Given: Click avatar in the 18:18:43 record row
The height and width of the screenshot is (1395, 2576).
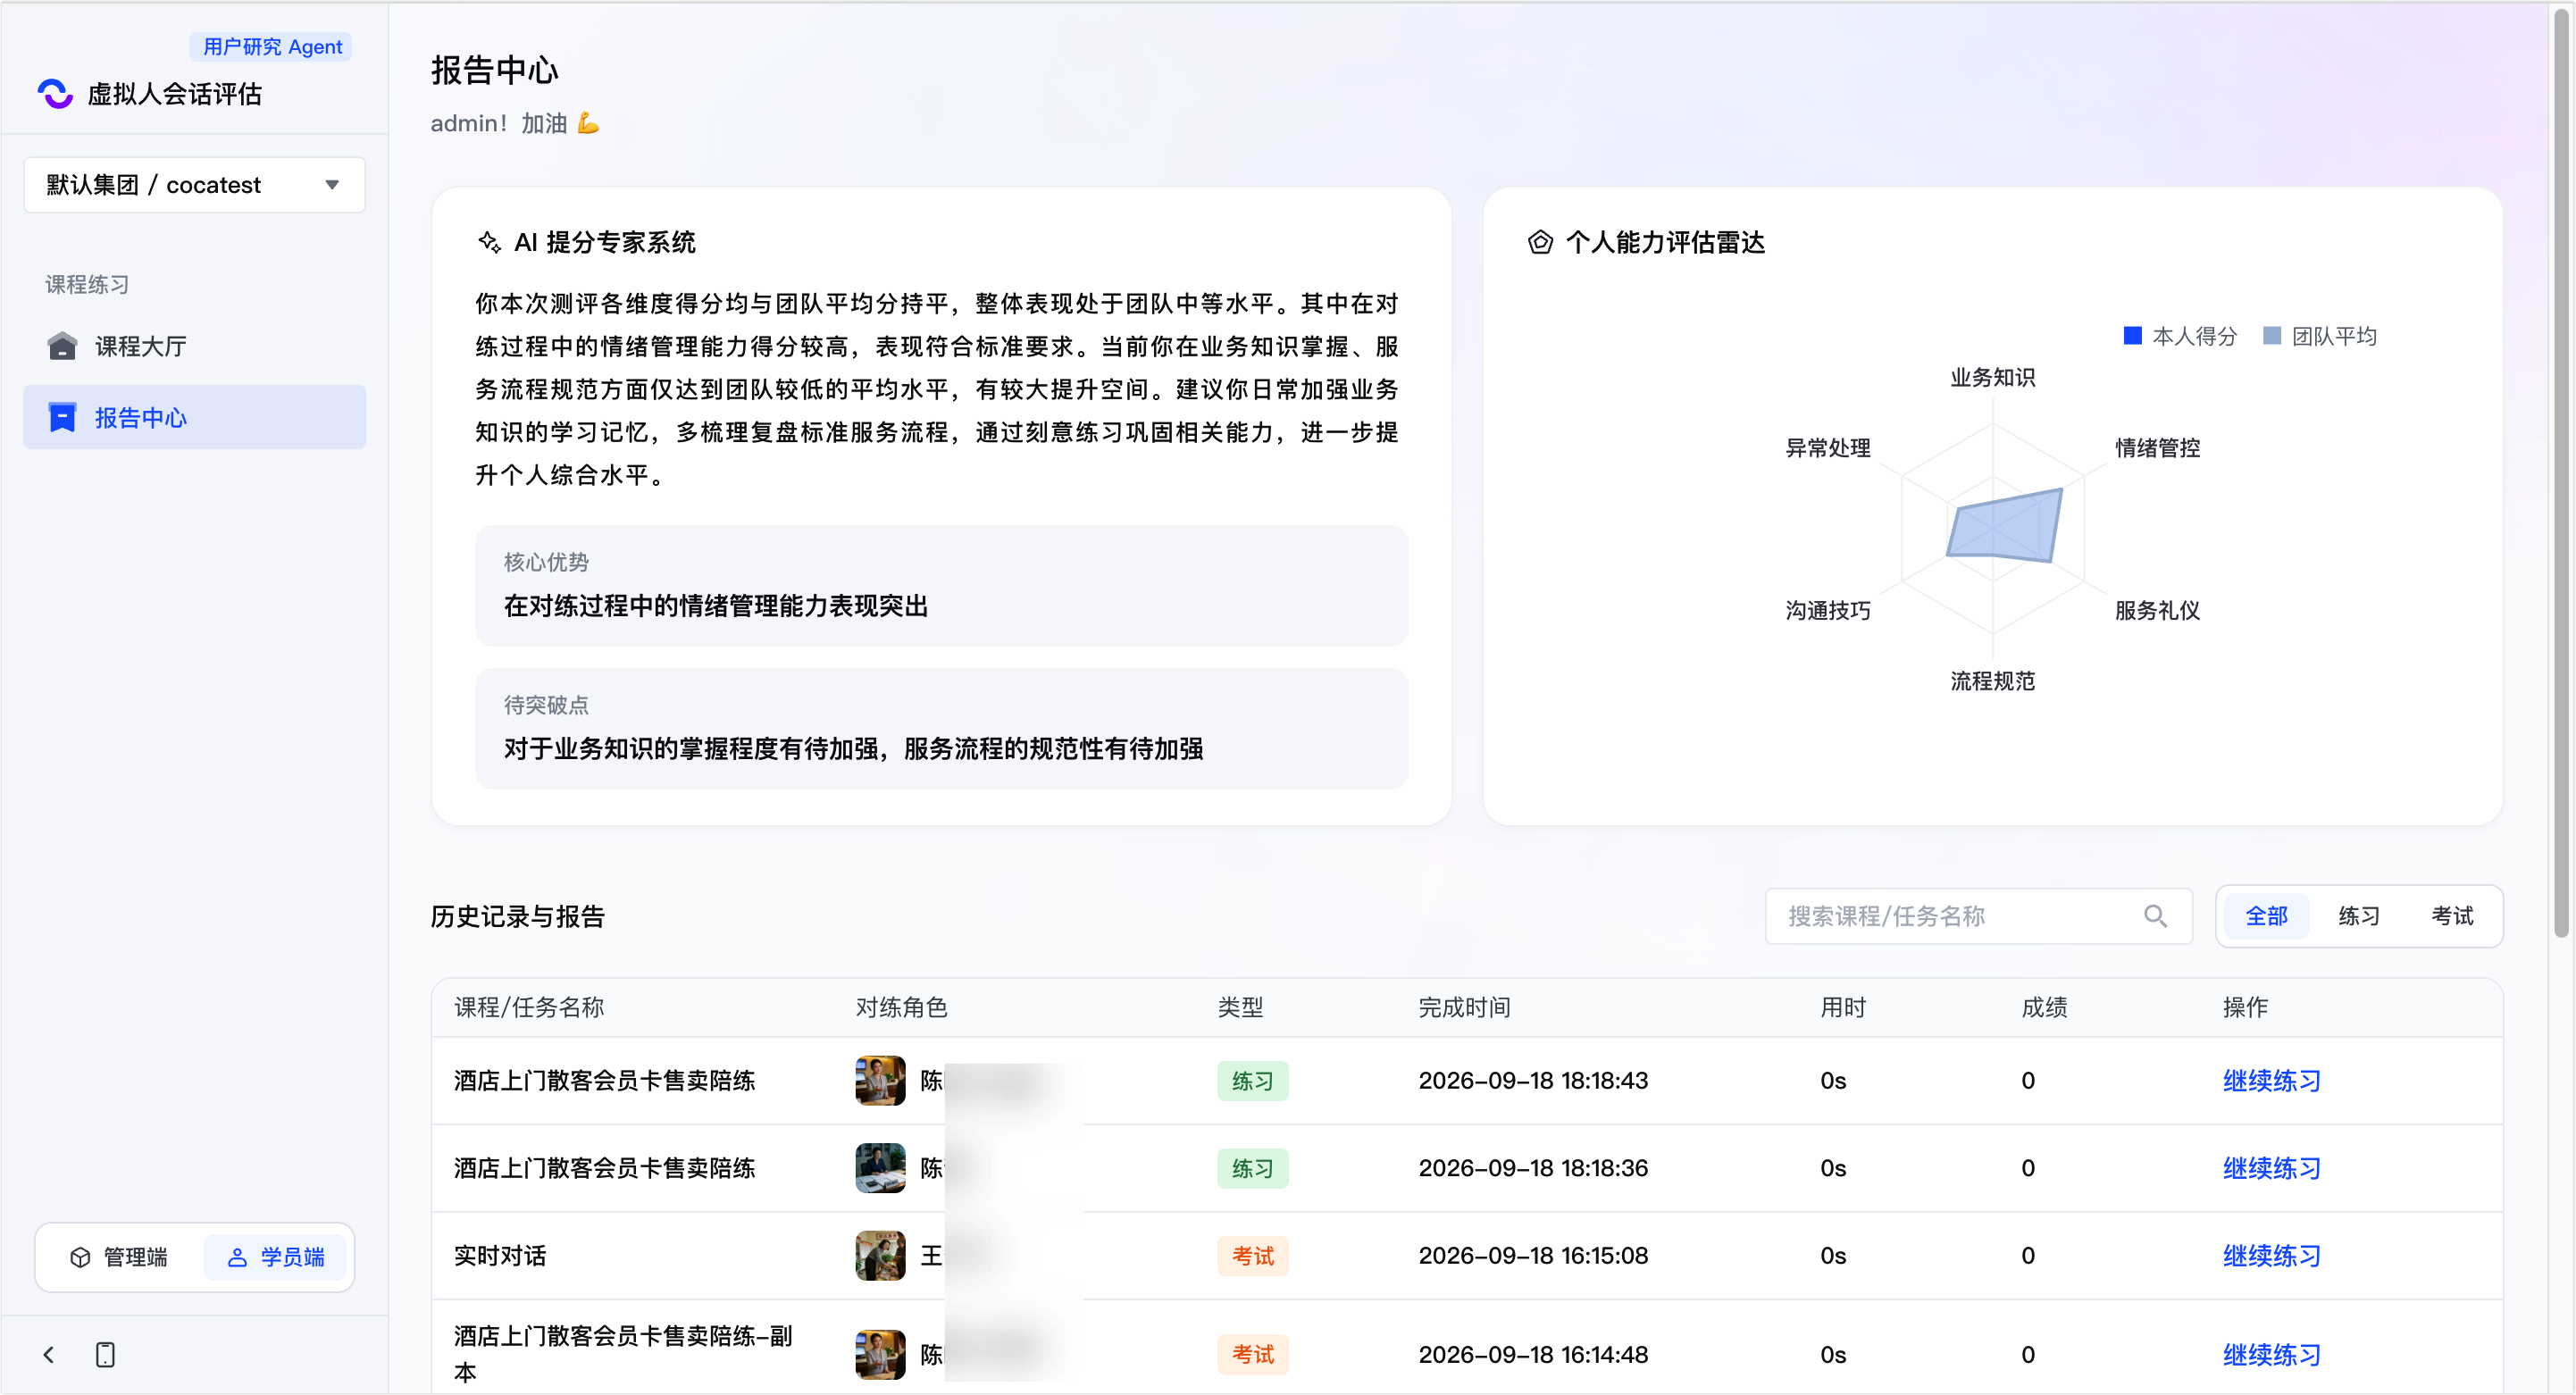Looking at the screenshot, I should click(880, 1081).
